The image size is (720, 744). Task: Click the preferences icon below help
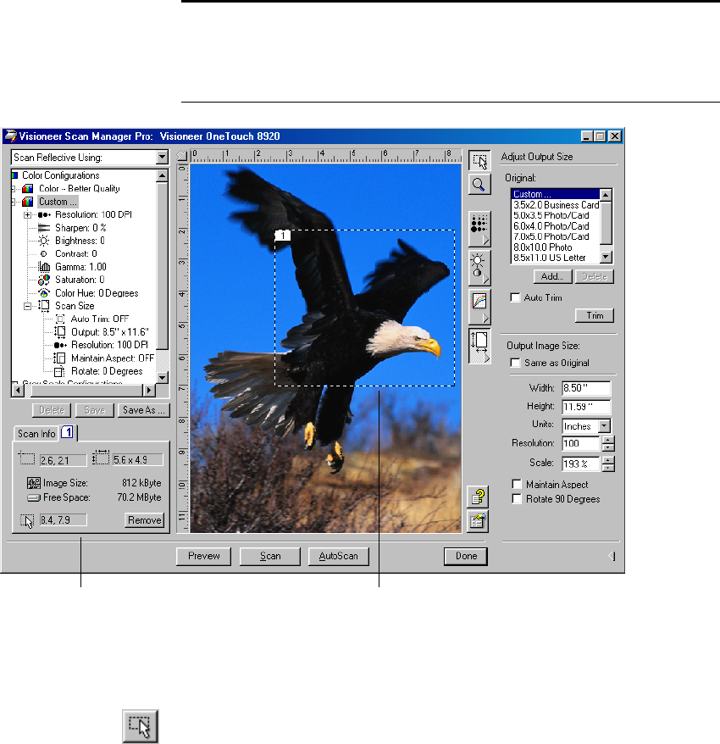pyautogui.click(x=478, y=521)
